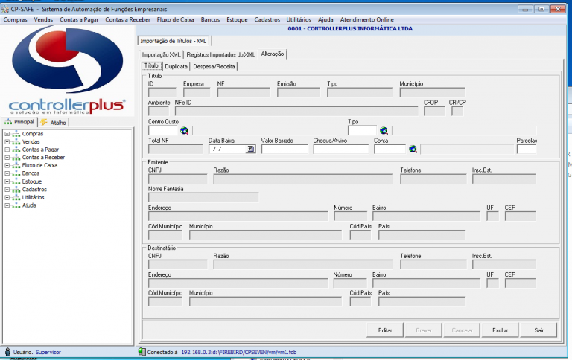Image resolution: width=572 pixels, height=360 pixels.
Task: Click the Bancos tree node icon
Action: click(16, 173)
